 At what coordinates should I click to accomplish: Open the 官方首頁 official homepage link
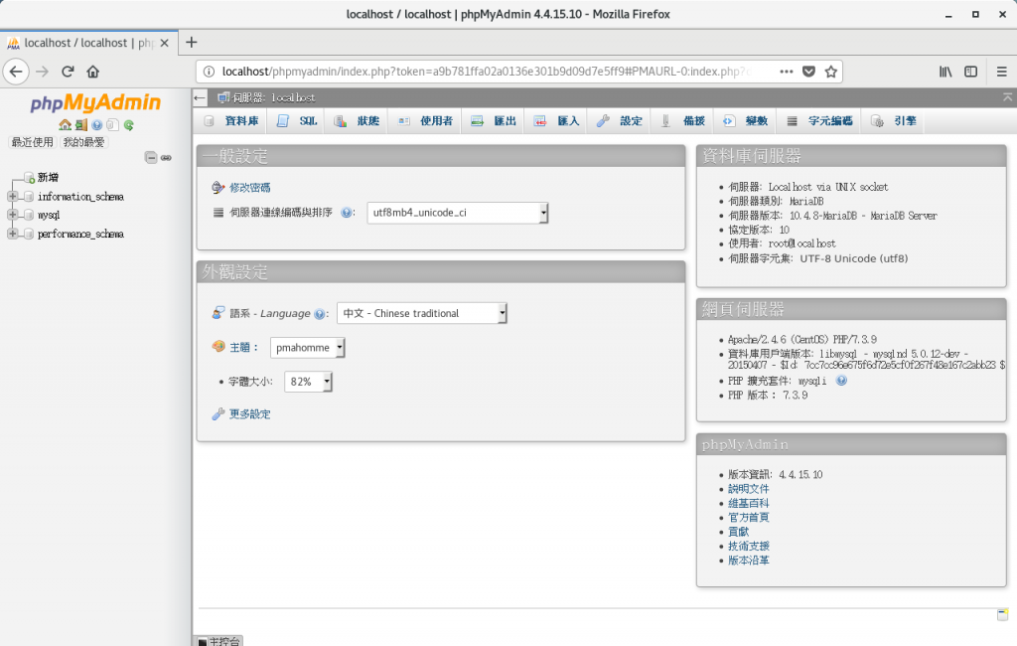tap(749, 518)
